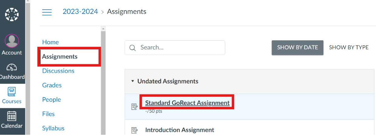Open the Courses book icon
The image size is (376, 139).
click(x=12, y=91)
